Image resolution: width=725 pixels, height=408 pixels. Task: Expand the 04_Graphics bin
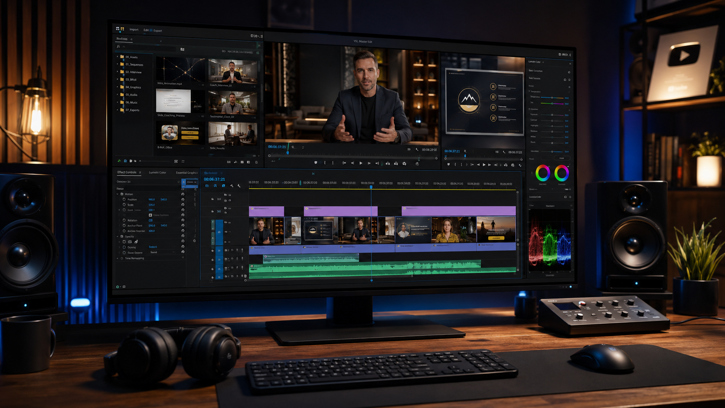tap(117, 87)
